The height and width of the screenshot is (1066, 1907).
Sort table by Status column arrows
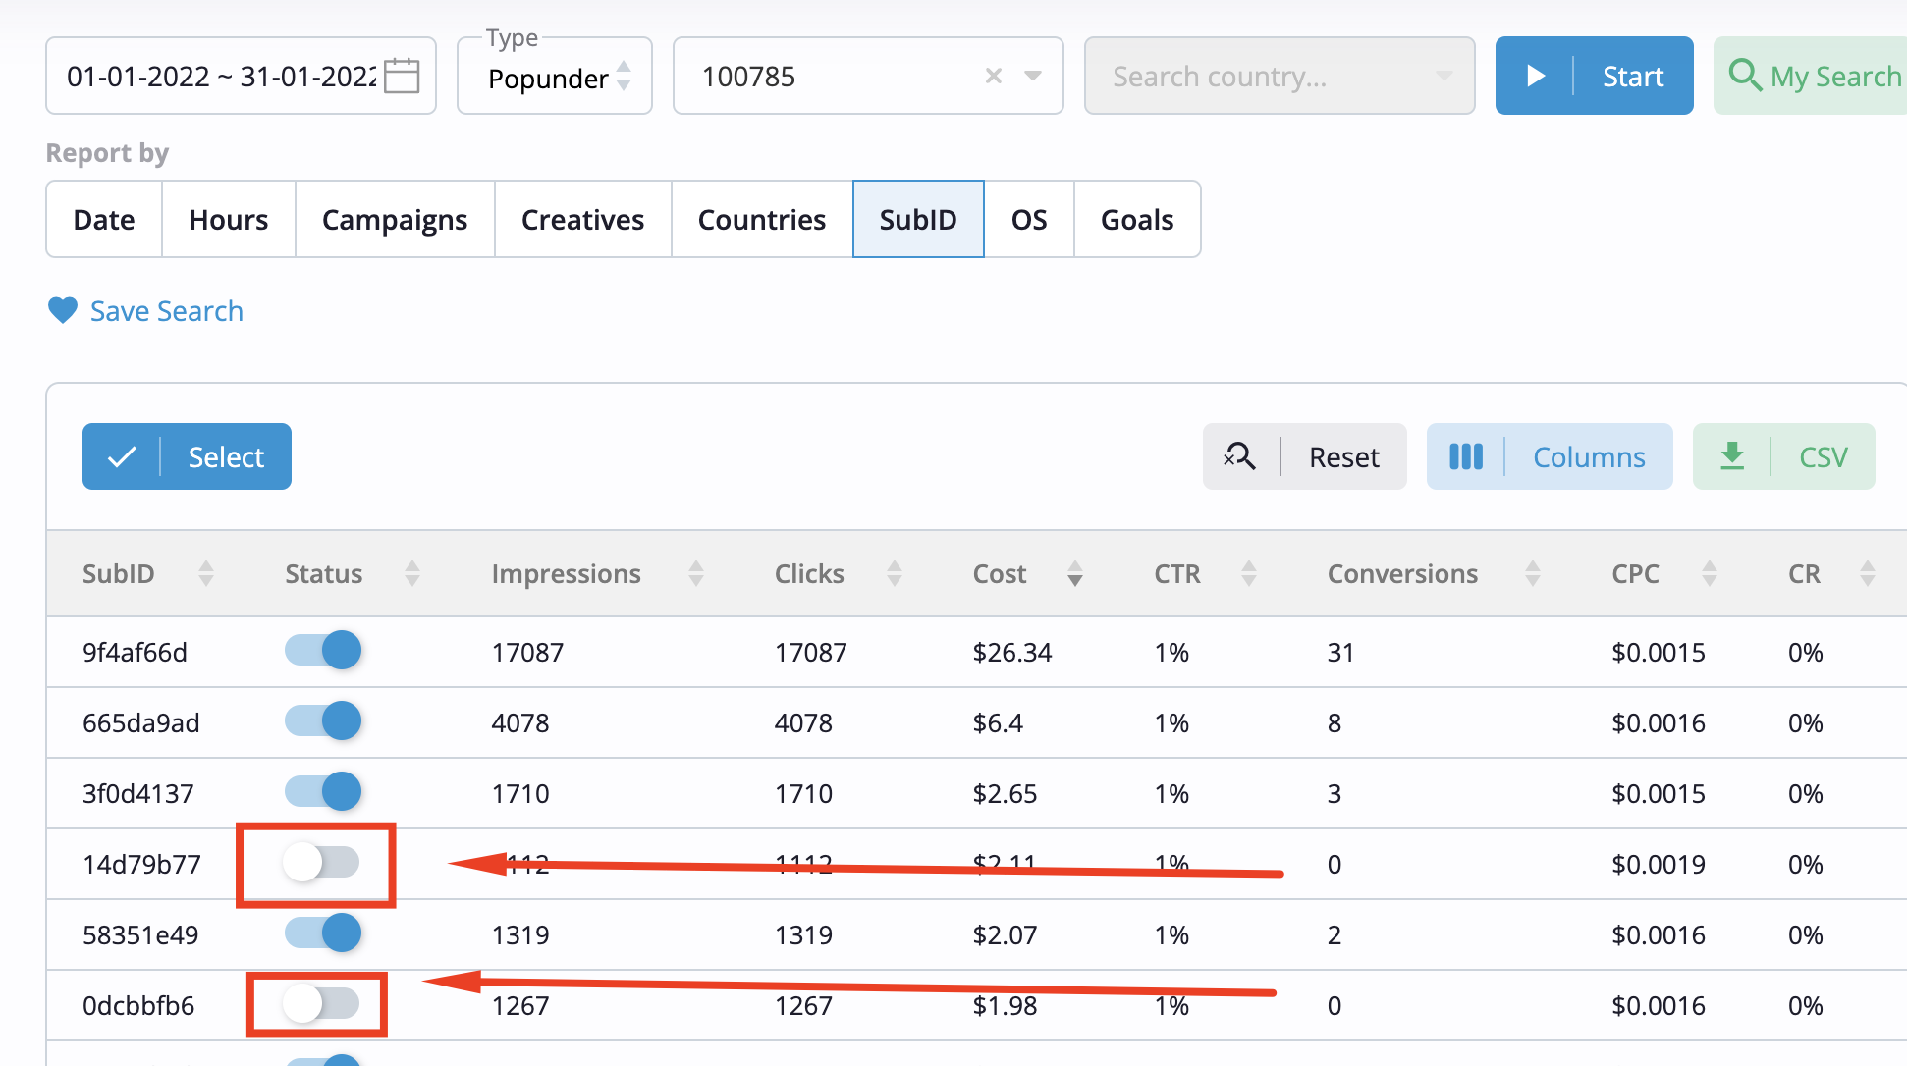click(x=412, y=573)
